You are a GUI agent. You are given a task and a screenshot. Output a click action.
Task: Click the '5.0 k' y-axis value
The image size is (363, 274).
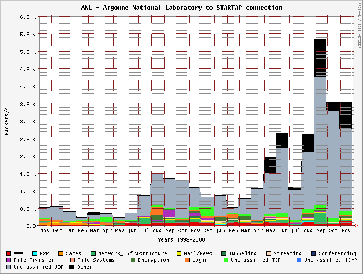pyautogui.click(x=28, y=52)
